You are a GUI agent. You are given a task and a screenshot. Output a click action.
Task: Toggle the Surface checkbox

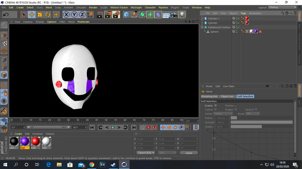(x=215, y=110)
